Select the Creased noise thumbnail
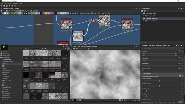Viewport: 185px width, 104px height. tap(58, 53)
